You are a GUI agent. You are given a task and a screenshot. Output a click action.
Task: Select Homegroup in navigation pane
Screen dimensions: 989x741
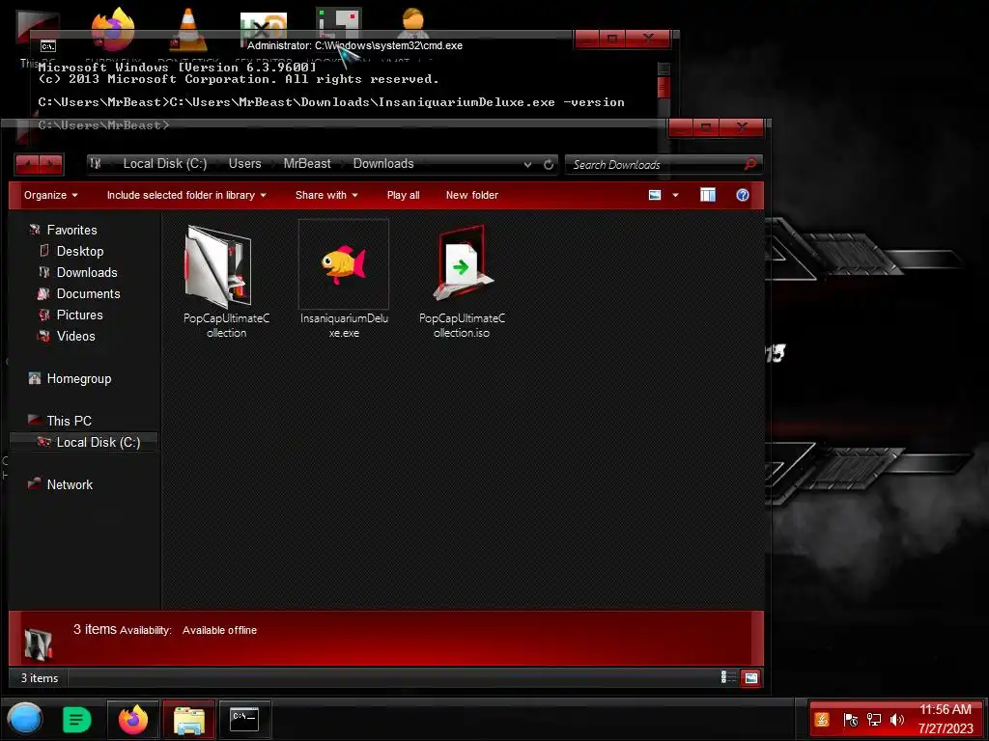79,378
